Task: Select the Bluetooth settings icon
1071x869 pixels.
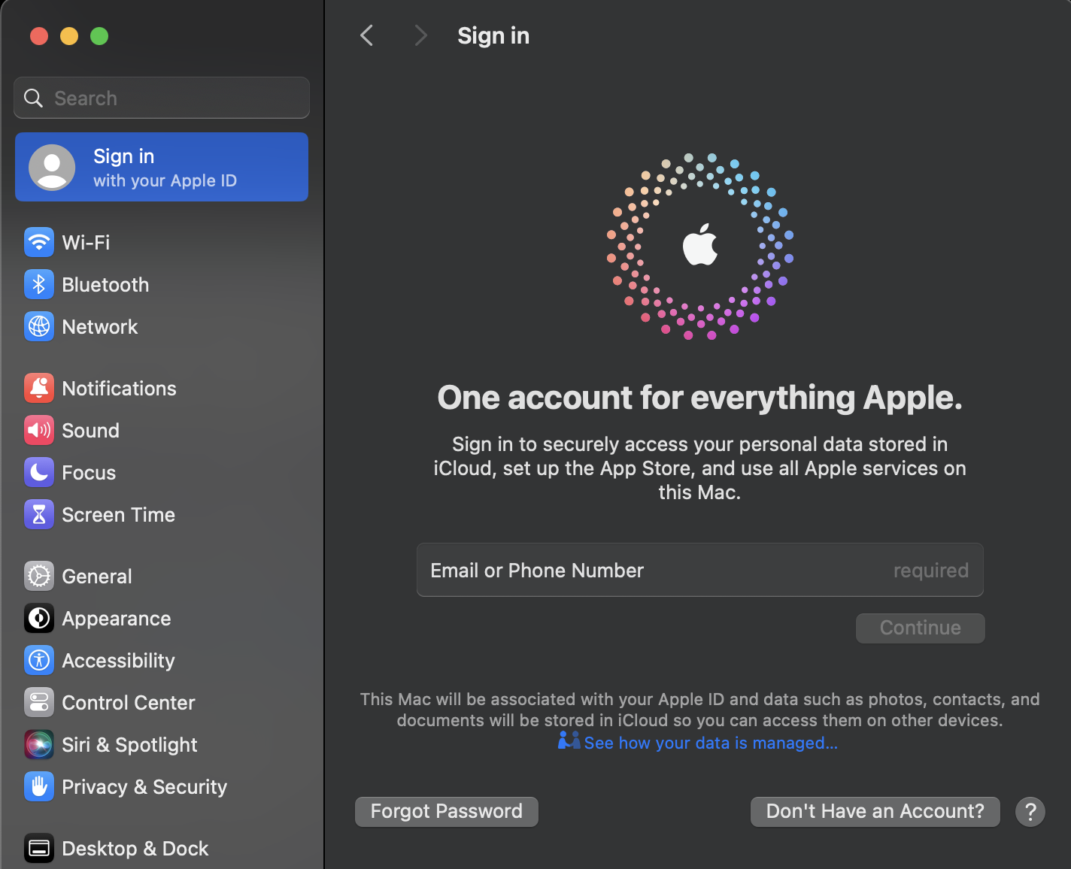Action: click(x=38, y=284)
